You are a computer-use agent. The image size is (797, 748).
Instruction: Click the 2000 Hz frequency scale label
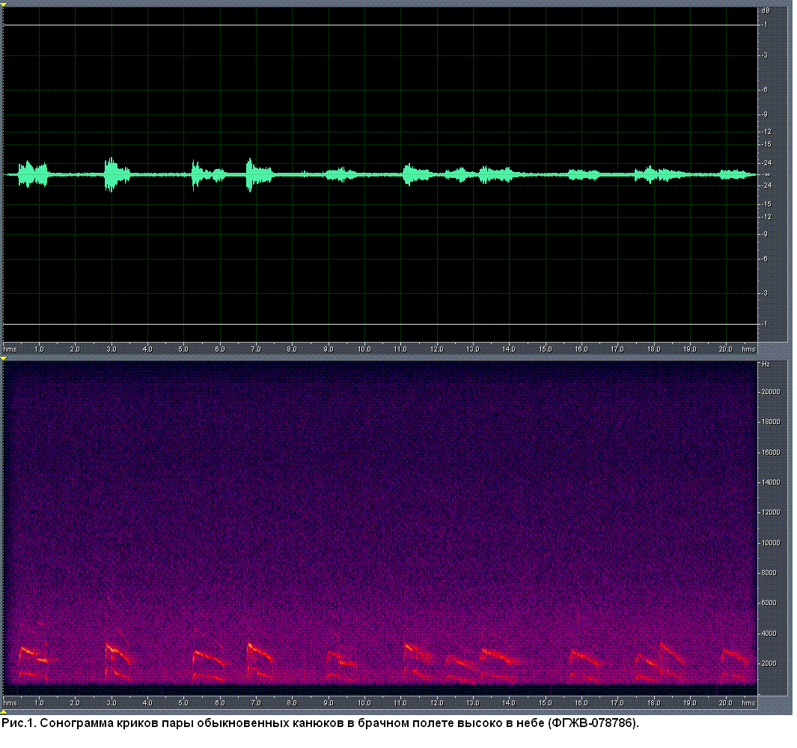tap(769, 663)
